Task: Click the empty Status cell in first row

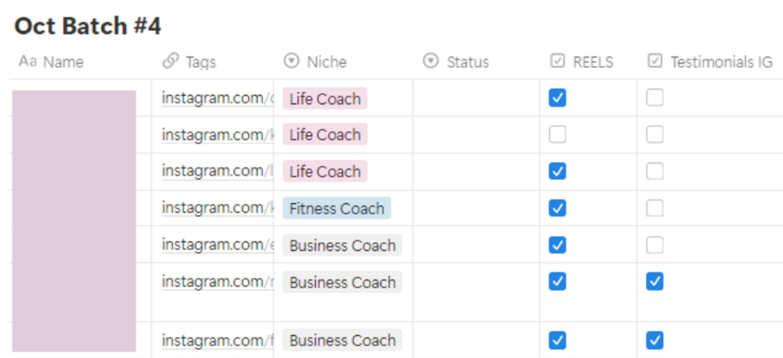Action: 475,98
